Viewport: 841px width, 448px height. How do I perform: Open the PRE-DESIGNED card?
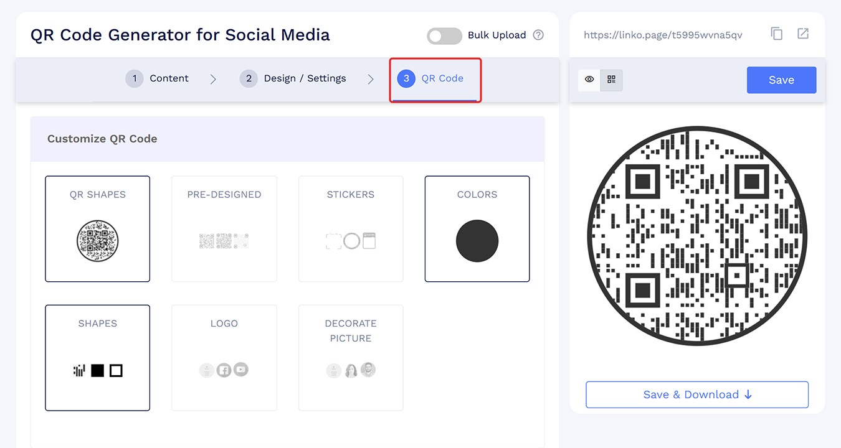(x=224, y=229)
